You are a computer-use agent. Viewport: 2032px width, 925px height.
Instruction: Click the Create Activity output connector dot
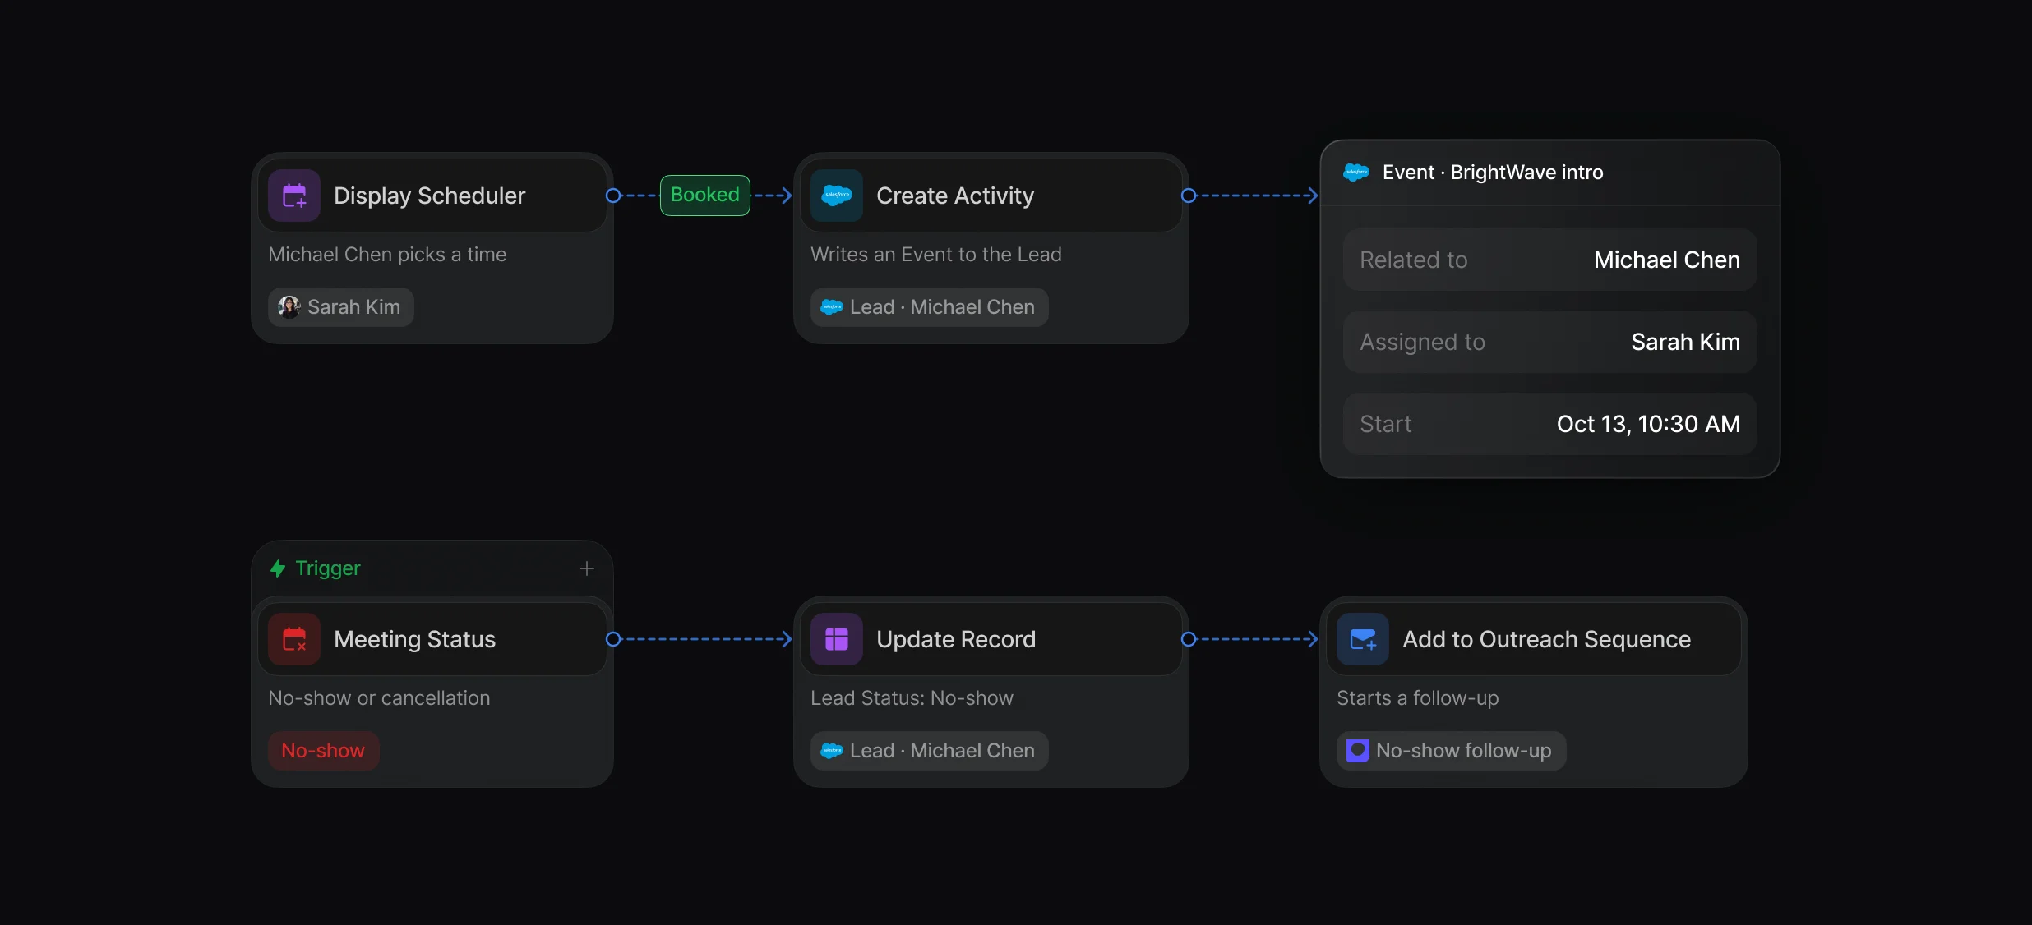pyautogui.click(x=1189, y=196)
